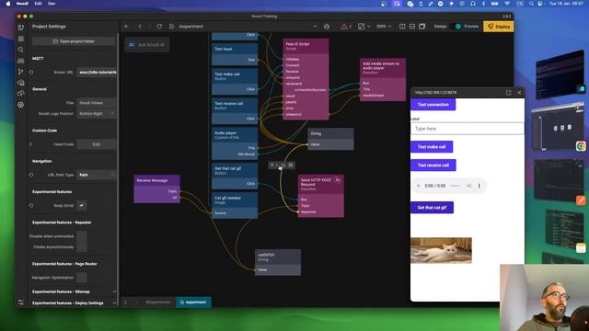Open the search icon in the sidebar

click(x=20, y=50)
